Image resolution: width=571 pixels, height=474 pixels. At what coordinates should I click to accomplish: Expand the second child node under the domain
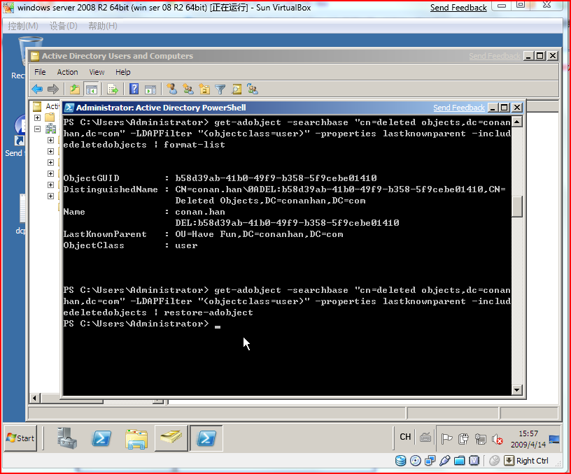point(50,151)
